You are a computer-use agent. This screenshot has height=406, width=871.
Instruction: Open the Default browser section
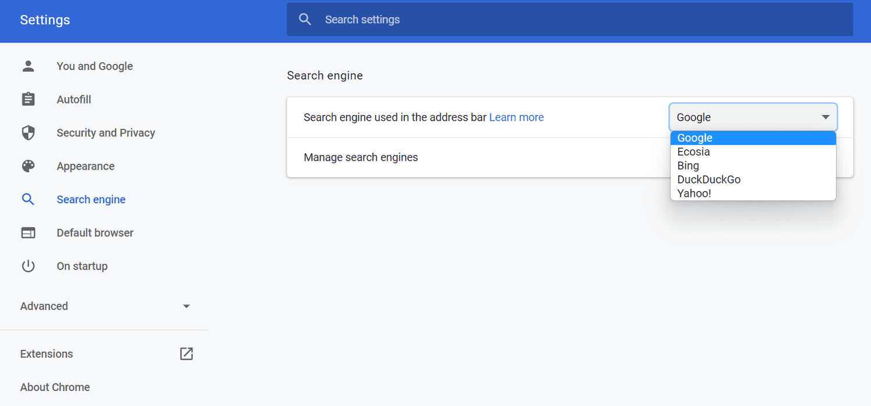coord(95,233)
